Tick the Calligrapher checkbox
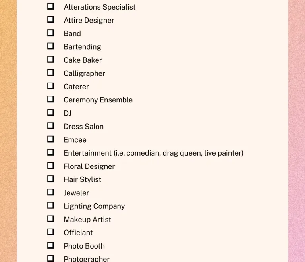Image resolution: width=305 pixels, height=262 pixels. 50,73
